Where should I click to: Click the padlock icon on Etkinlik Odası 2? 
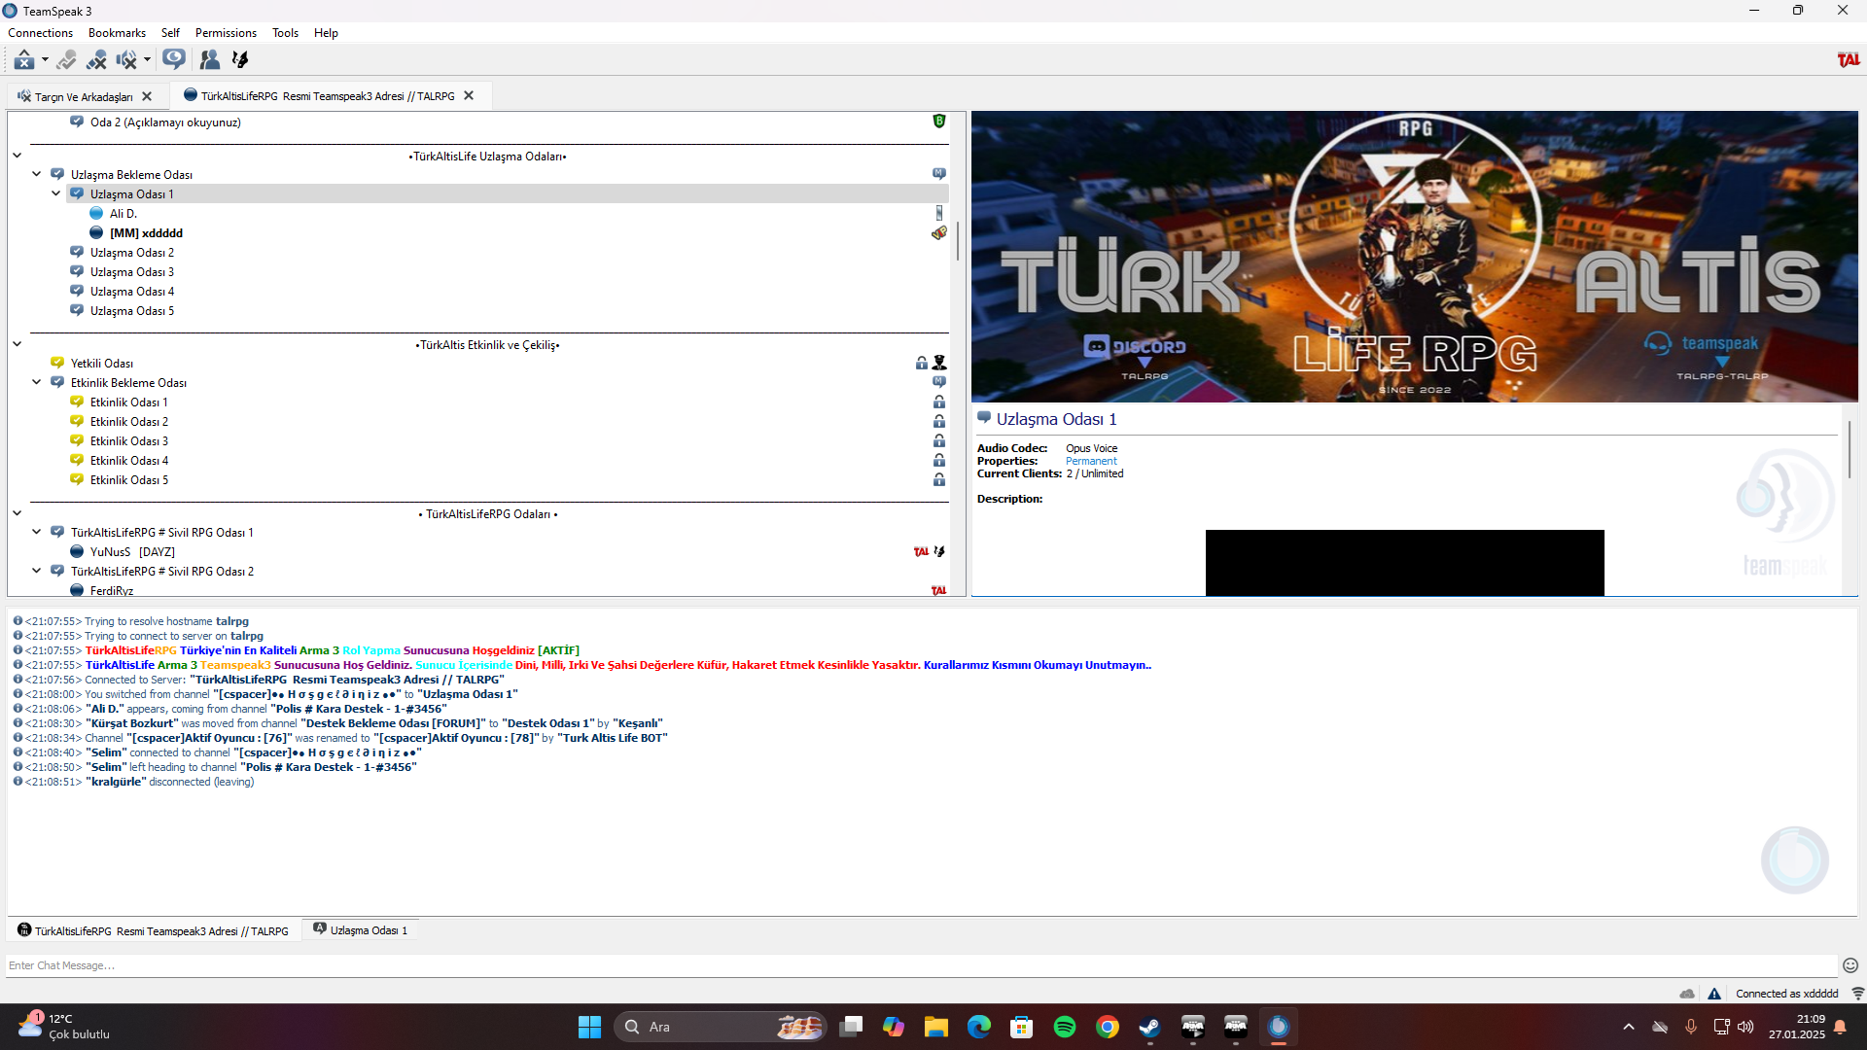pos(939,421)
